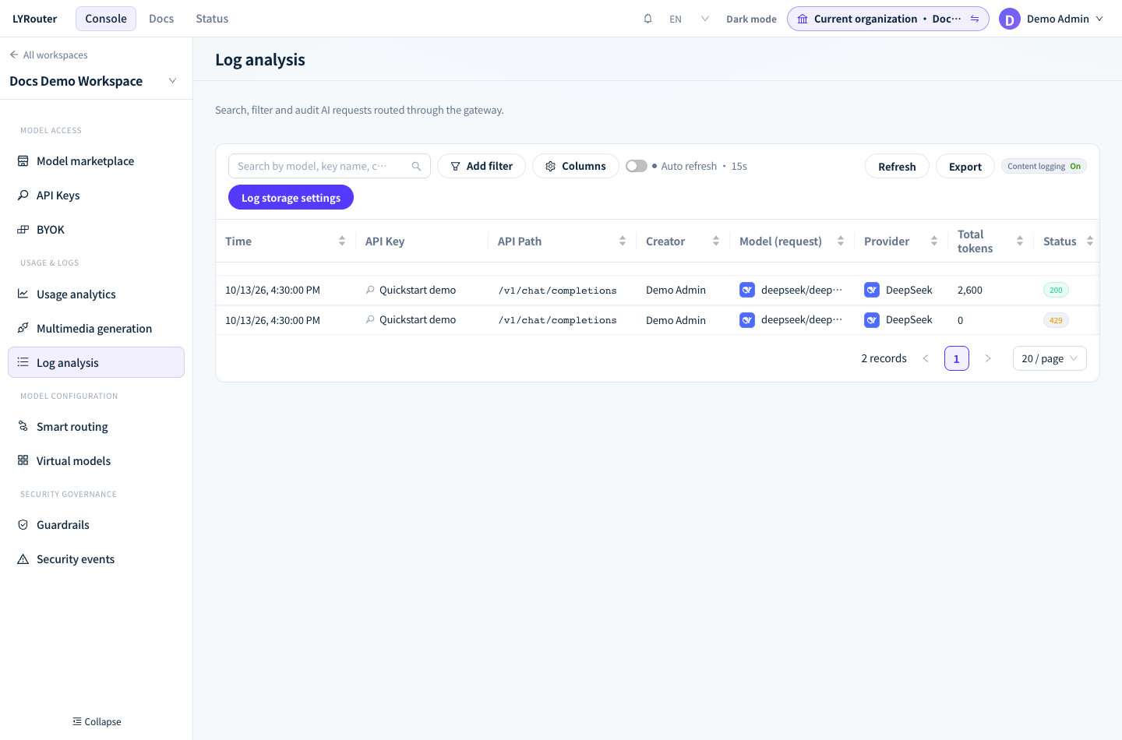Image resolution: width=1122 pixels, height=740 pixels.
Task: Sort by the Total tokens column arrows
Action: tap(1020, 241)
